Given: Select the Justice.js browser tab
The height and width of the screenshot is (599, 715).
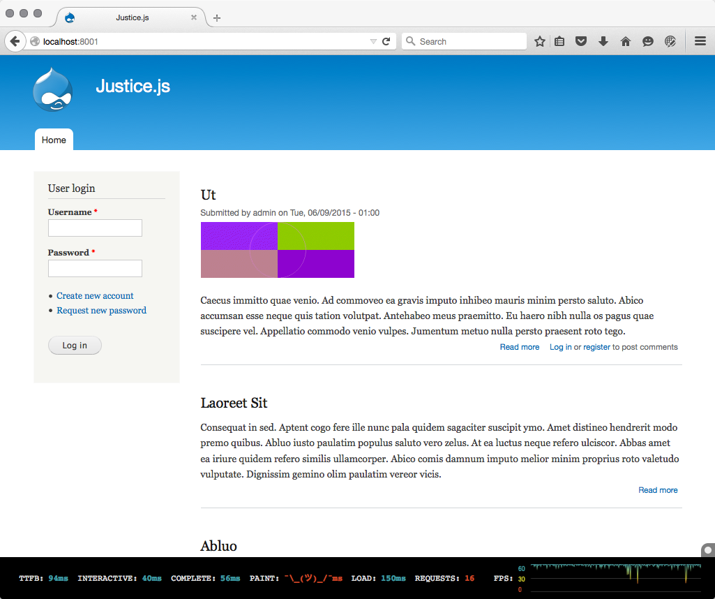Looking at the screenshot, I should (133, 17).
